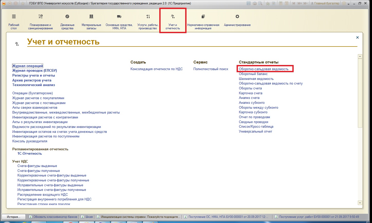
Task: Open Архив регистров учета
Action: point(32,80)
